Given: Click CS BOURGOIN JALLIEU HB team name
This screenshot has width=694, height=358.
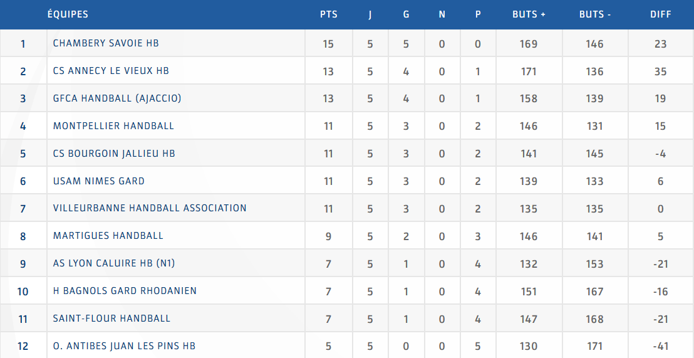Looking at the screenshot, I should [114, 154].
